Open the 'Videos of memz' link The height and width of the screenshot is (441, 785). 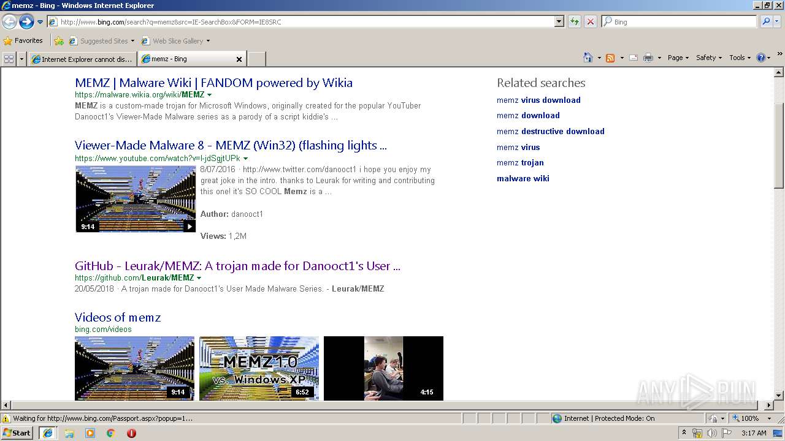coord(118,317)
